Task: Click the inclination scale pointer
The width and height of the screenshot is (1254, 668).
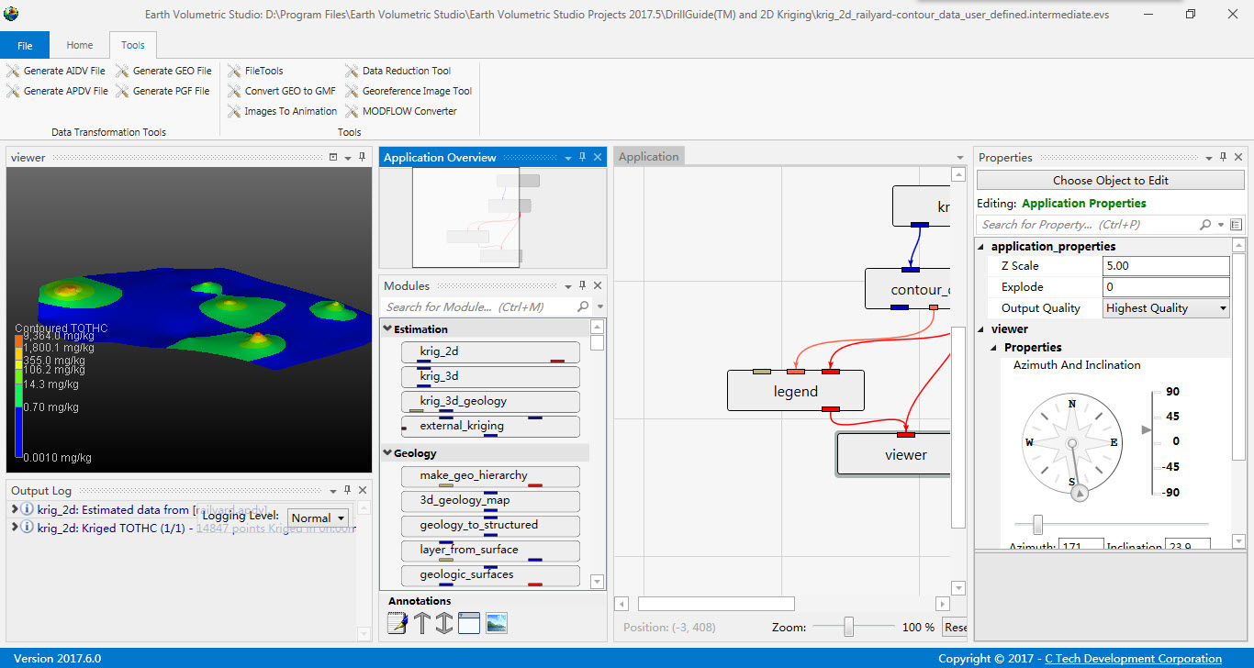Action: [1145, 429]
